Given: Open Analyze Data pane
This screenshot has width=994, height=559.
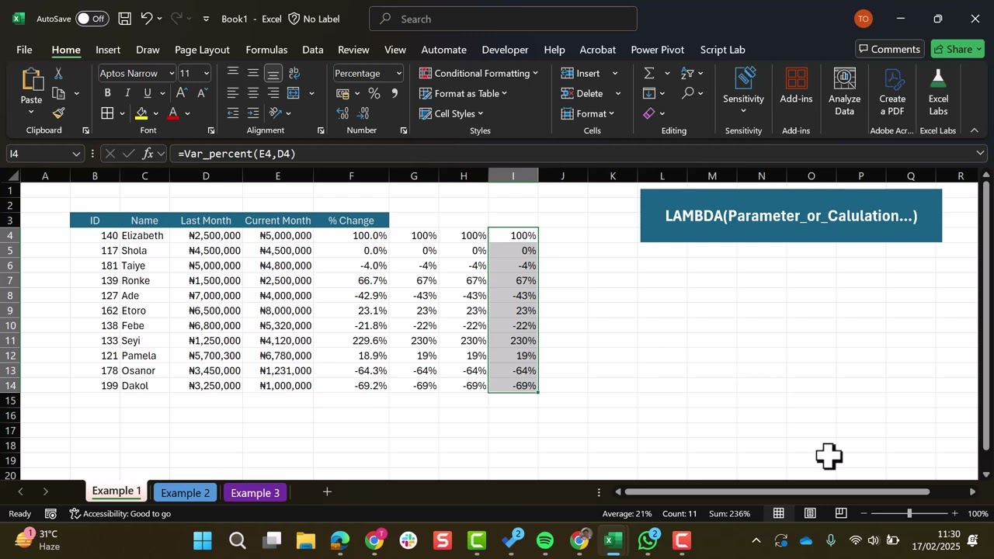Looking at the screenshot, I should pos(844,92).
